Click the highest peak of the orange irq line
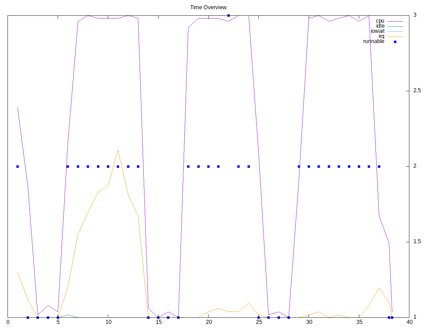This screenshot has width=437, height=328. [118, 150]
